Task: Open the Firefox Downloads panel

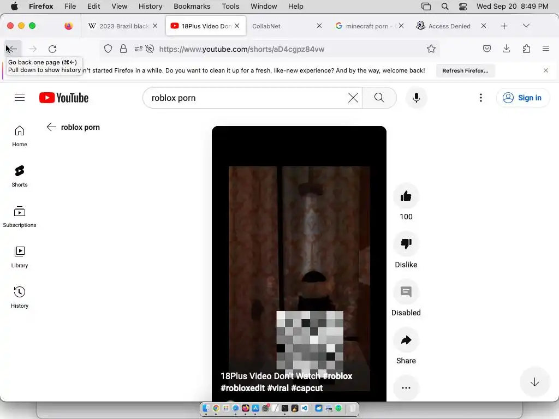Action: pyautogui.click(x=506, y=49)
